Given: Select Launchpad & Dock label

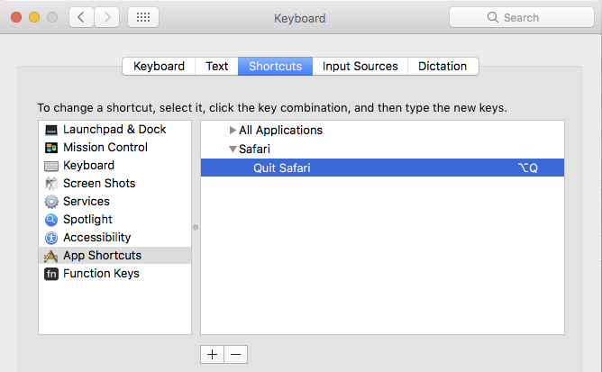Looking at the screenshot, I should [114, 130].
